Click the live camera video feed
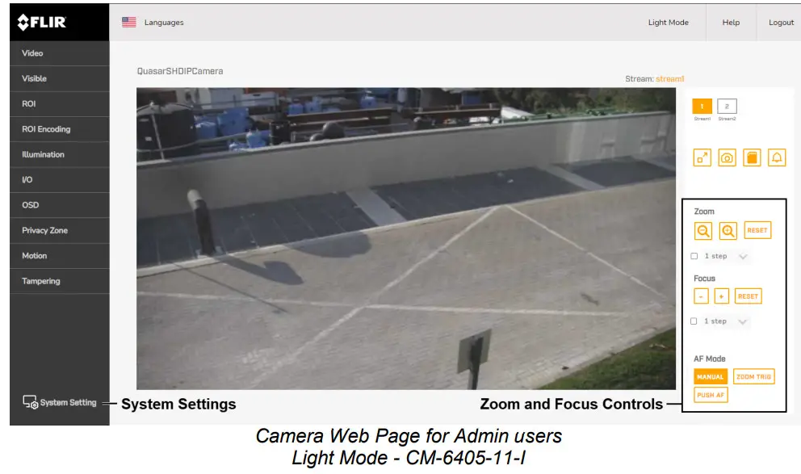801x474 pixels. point(406,238)
